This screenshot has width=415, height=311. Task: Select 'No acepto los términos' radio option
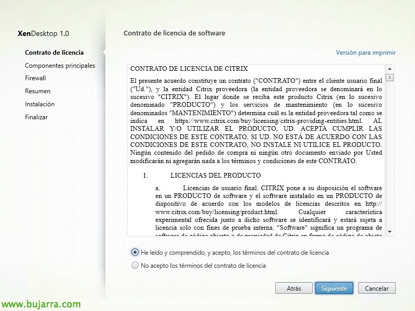pos(135,265)
